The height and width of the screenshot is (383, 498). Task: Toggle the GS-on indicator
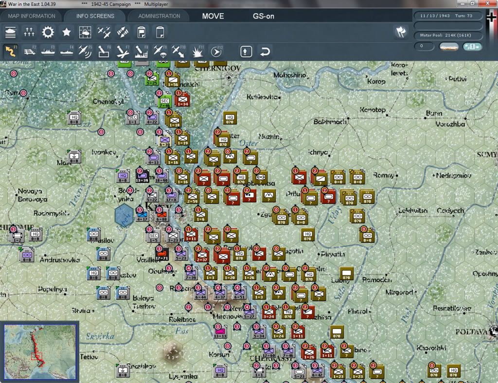tap(263, 16)
